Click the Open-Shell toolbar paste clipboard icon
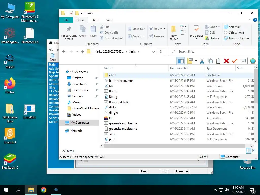The width and height of the screenshot is (260, 195). coord(218,61)
